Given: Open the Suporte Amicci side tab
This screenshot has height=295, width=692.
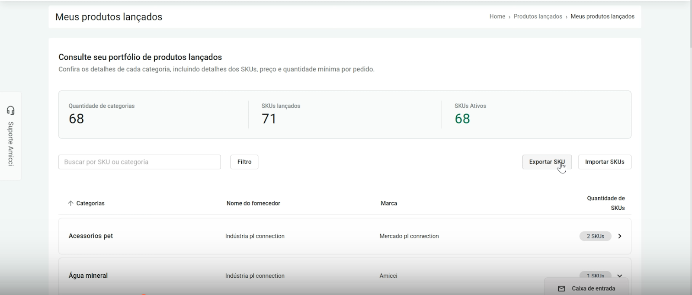Looking at the screenshot, I should 11,143.
